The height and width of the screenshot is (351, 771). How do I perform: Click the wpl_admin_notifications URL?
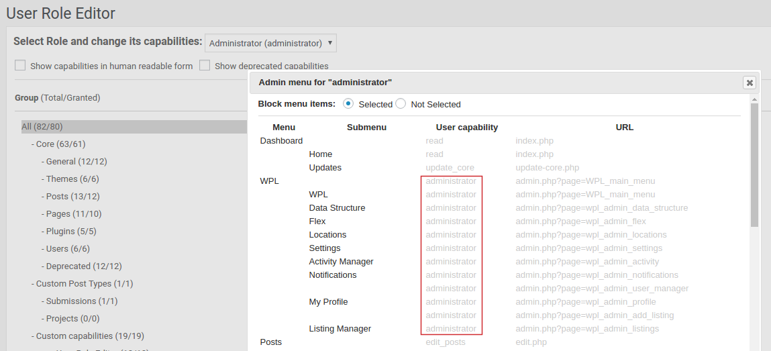tap(597, 274)
